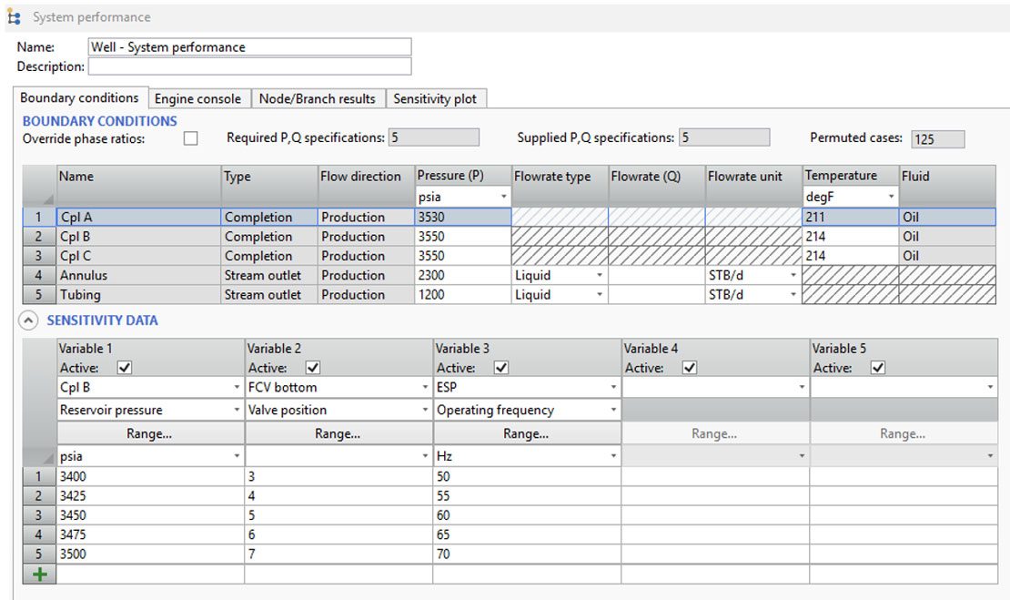The image size is (1010, 600).
Task: Click the System performance window icon
Action: click(14, 17)
